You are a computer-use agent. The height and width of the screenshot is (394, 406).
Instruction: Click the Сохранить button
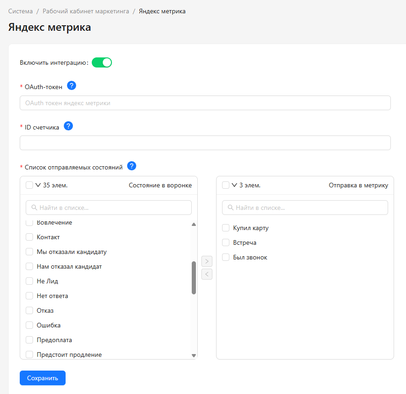tap(43, 378)
